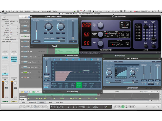Toggle the EQ band 2 low-shelf icon

(61, 59)
